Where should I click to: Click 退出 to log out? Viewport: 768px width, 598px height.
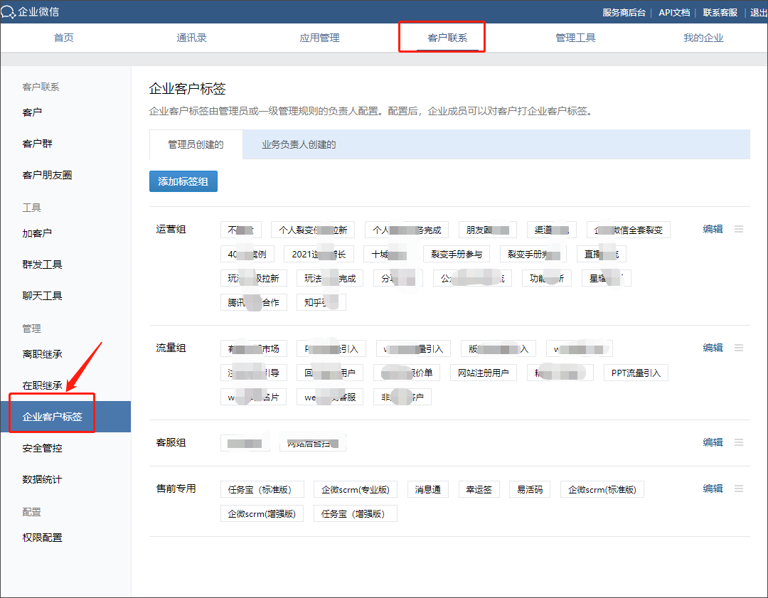pos(758,12)
